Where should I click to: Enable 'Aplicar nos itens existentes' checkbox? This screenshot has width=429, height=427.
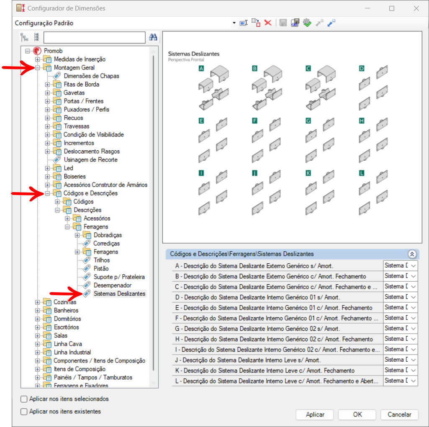(24, 412)
